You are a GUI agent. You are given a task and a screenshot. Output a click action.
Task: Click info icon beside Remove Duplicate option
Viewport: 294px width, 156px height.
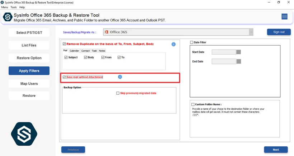click(x=174, y=44)
